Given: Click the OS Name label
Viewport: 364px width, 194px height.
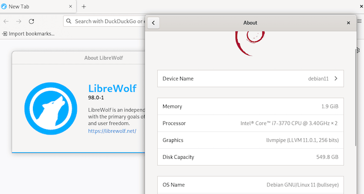Looking at the screenshot, I should click(173, 185).
